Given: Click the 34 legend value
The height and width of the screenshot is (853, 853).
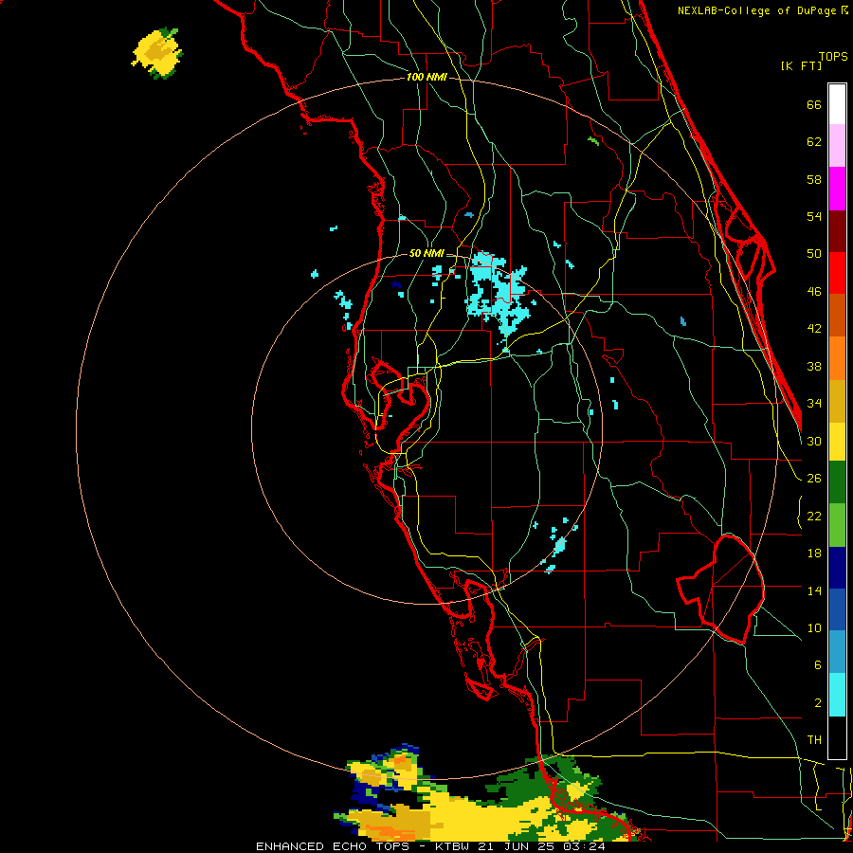Looking at the screenshot, I should (814, 403).
